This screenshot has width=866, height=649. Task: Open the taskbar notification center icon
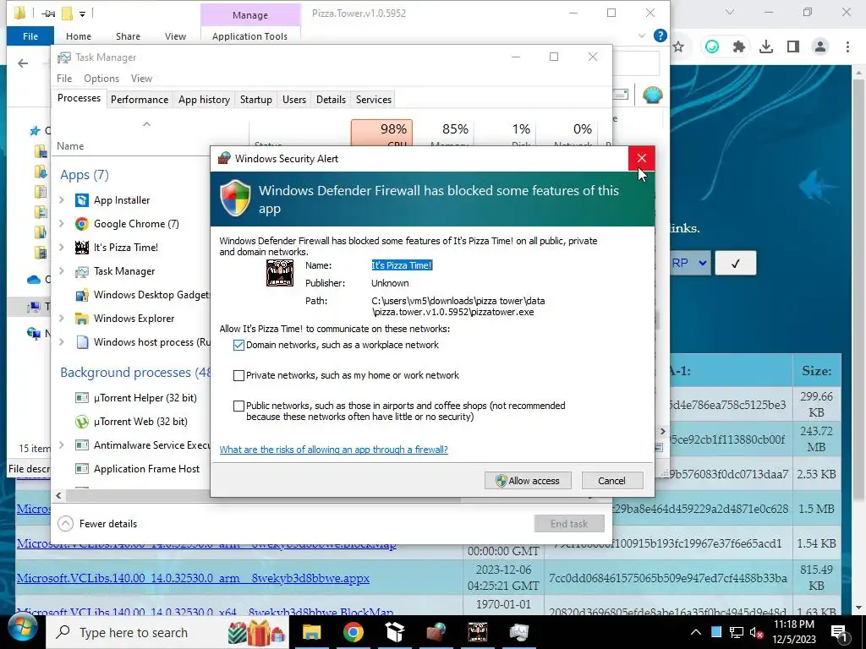(x=839, y=632)
